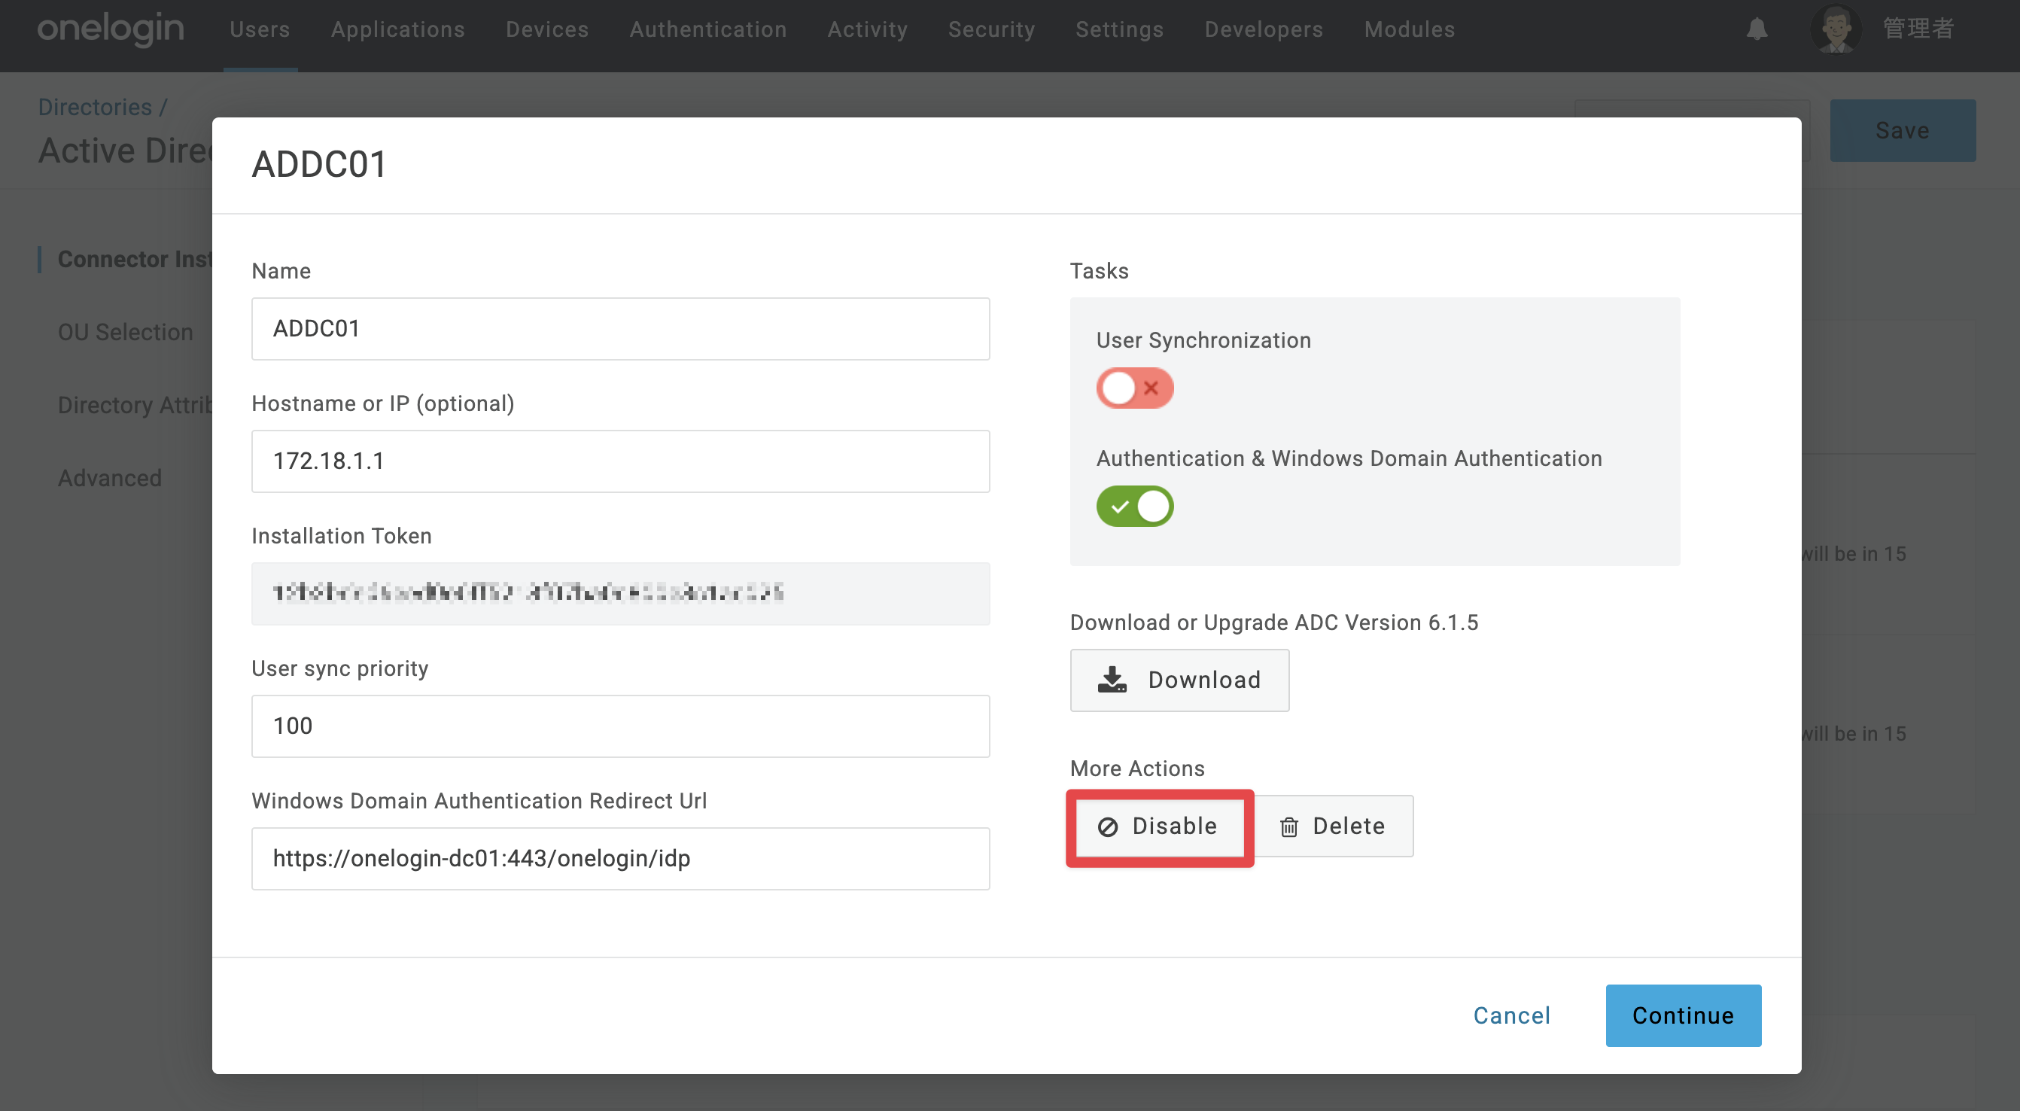The width and height of the screenshot is (2020, 1111).
Task: Open the Modules menu
Action: click(x=1409, y=30)
